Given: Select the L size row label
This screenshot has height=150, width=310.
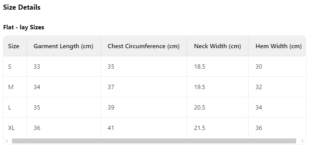Looking at the screenshot, I should point(9,108).
